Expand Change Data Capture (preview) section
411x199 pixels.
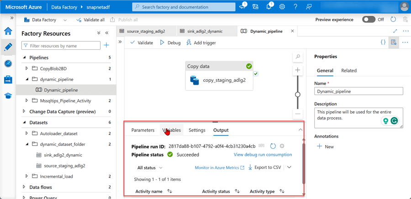coord(25,111)
